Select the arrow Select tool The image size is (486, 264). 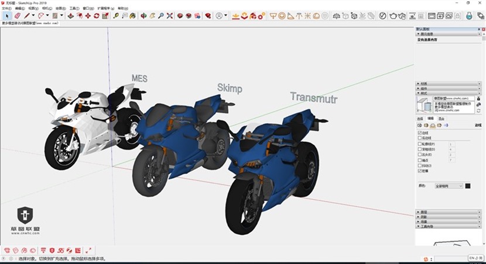click(x=7, y=15)
